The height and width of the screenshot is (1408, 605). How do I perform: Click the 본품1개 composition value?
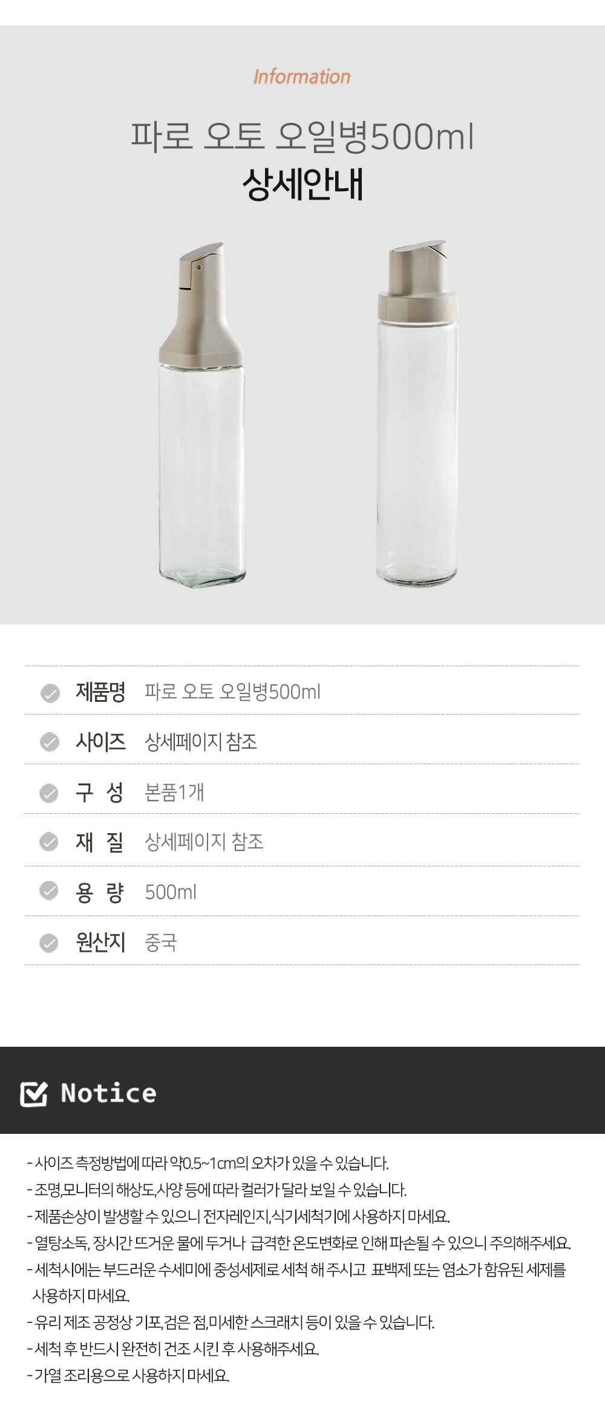tap(174, 792)
